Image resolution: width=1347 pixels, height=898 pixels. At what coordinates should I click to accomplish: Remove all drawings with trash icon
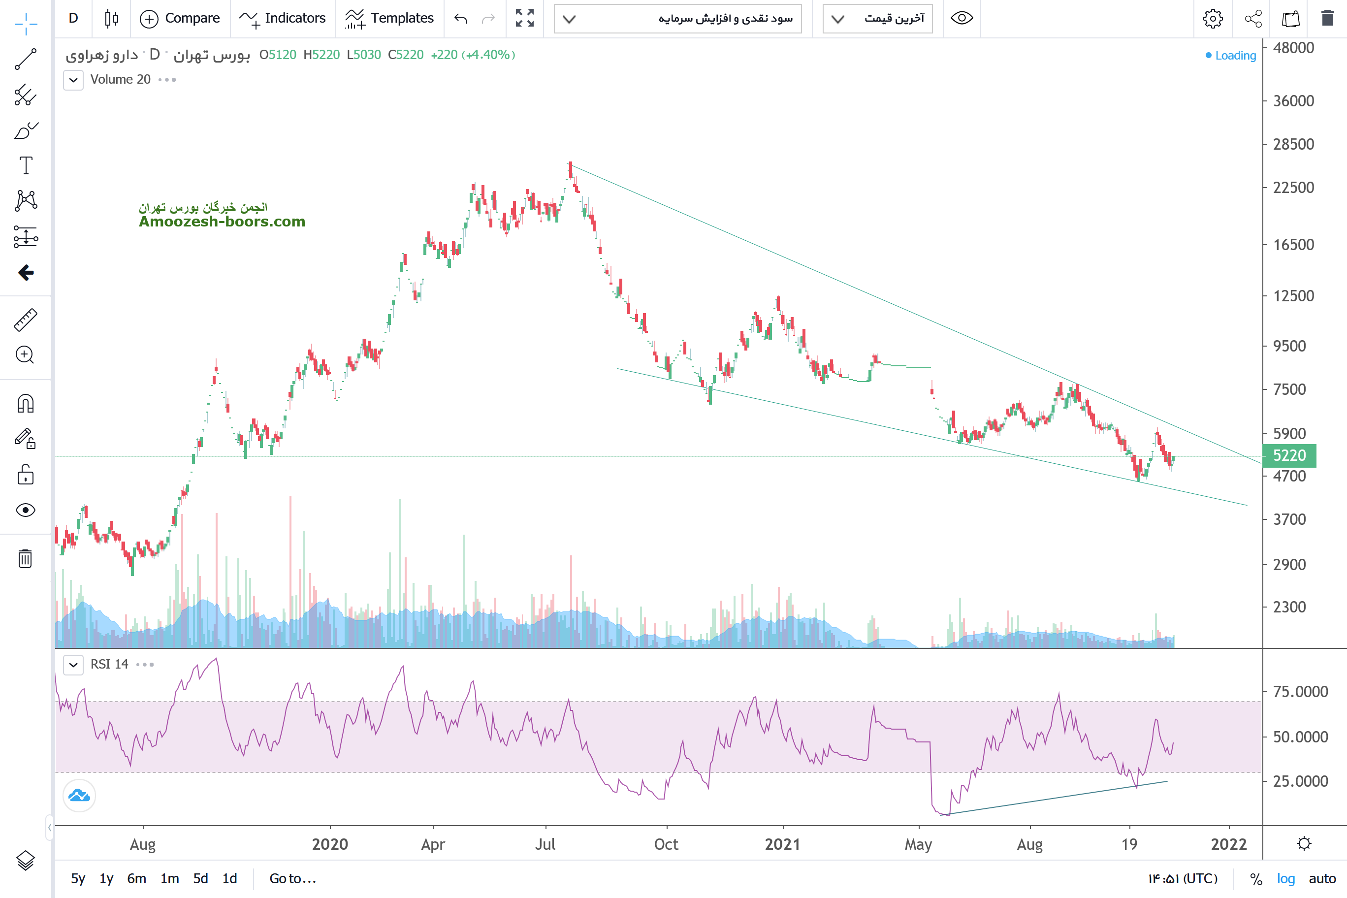coord(25,558)
